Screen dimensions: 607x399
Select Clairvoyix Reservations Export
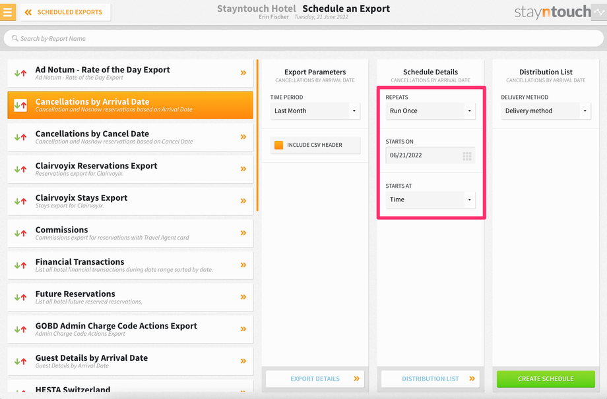130,169
